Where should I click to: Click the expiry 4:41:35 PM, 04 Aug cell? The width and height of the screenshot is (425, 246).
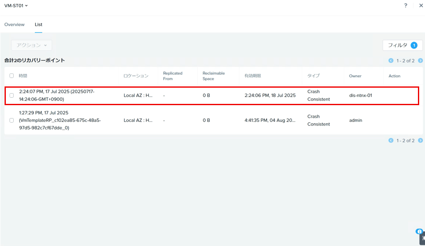click(x=270, y=120)
